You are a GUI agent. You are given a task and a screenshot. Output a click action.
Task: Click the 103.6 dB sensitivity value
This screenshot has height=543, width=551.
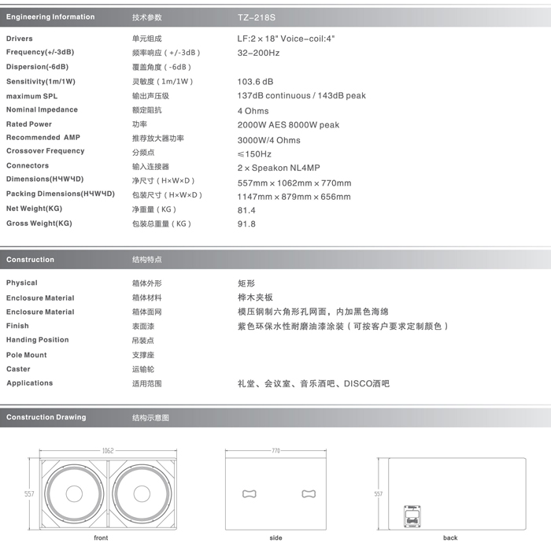[256, 82]
